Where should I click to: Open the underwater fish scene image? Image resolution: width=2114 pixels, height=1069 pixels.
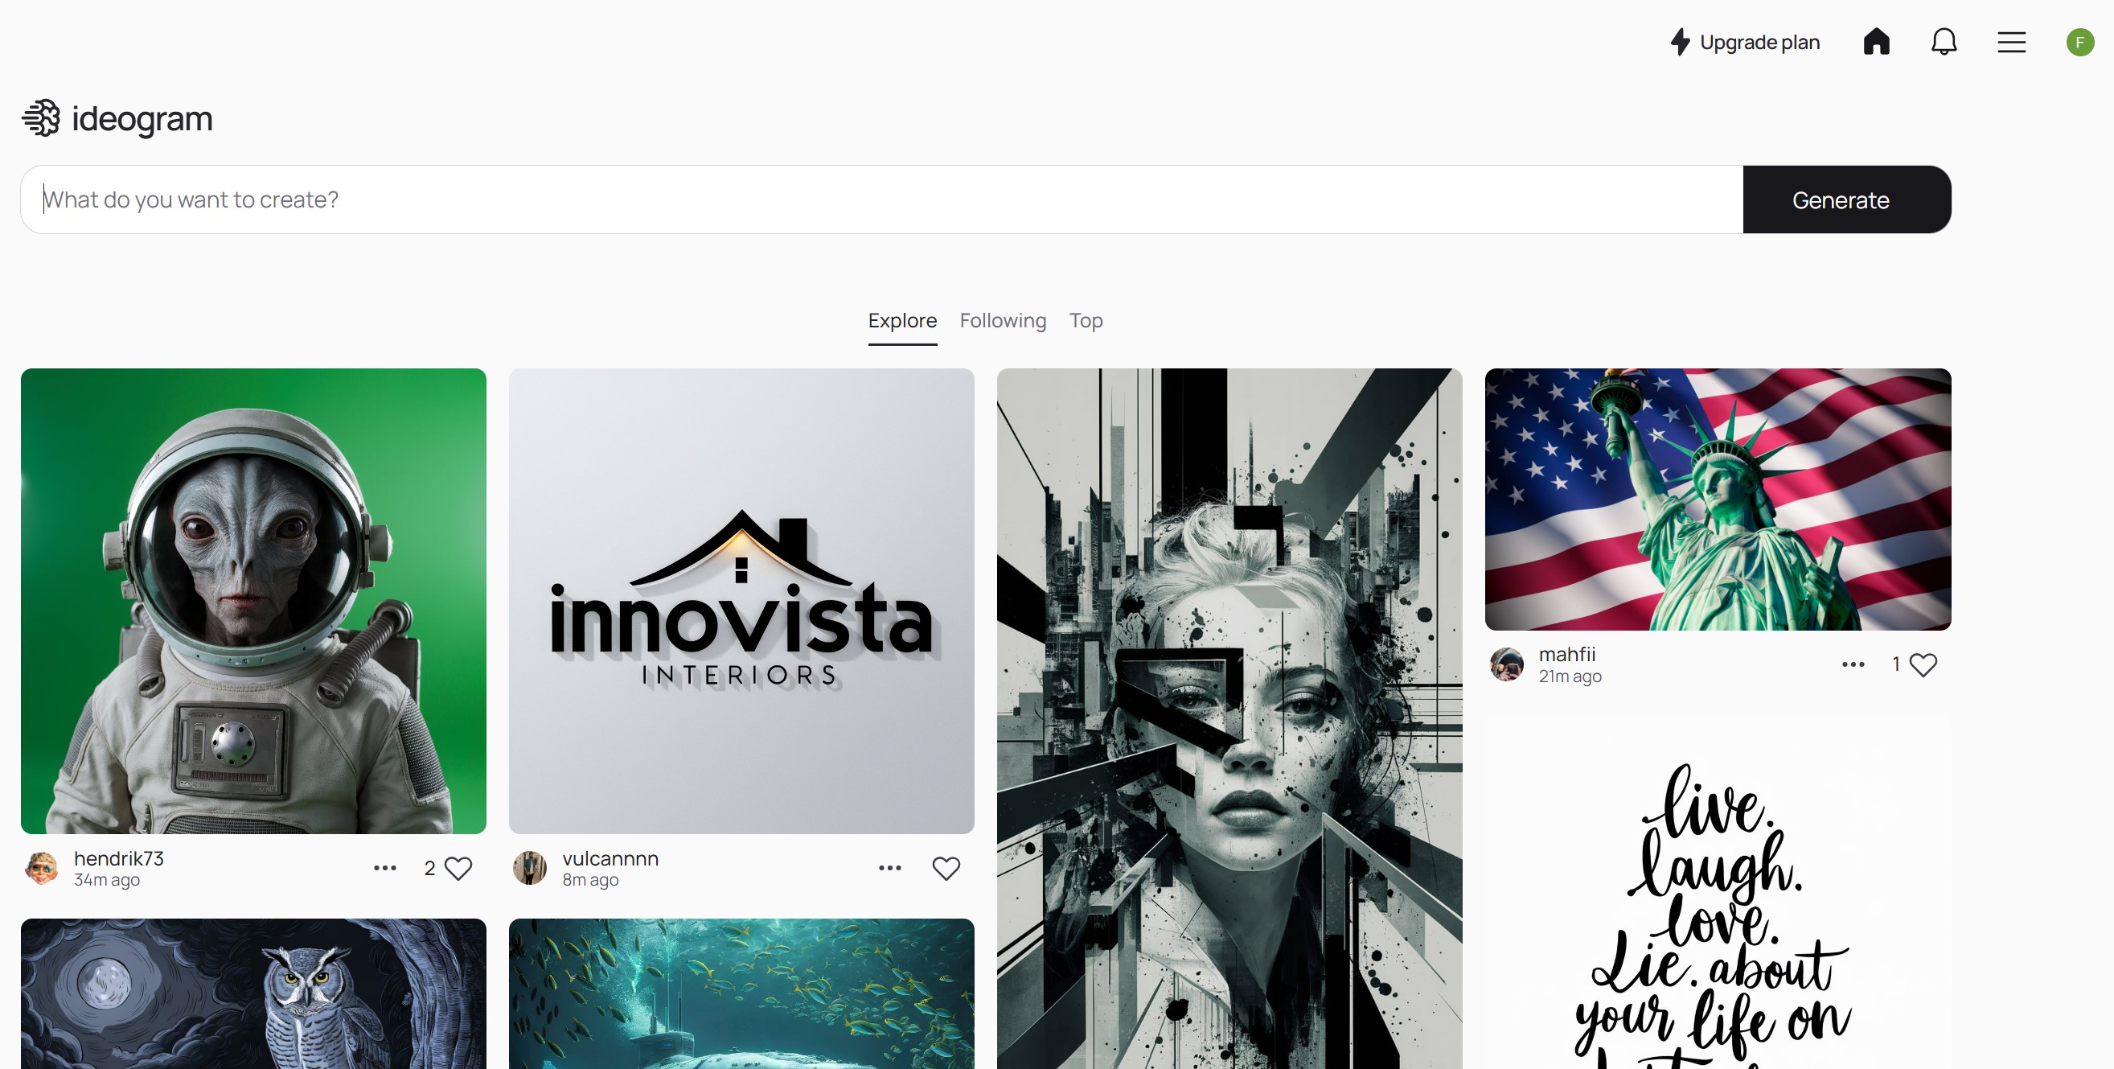click(x=742, y=993)
